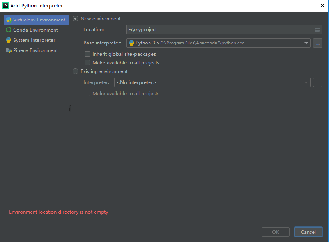Expand the Base interpreter dropdown arrow
The width and height of the screenshot is (329, 242).
(306, 43)
